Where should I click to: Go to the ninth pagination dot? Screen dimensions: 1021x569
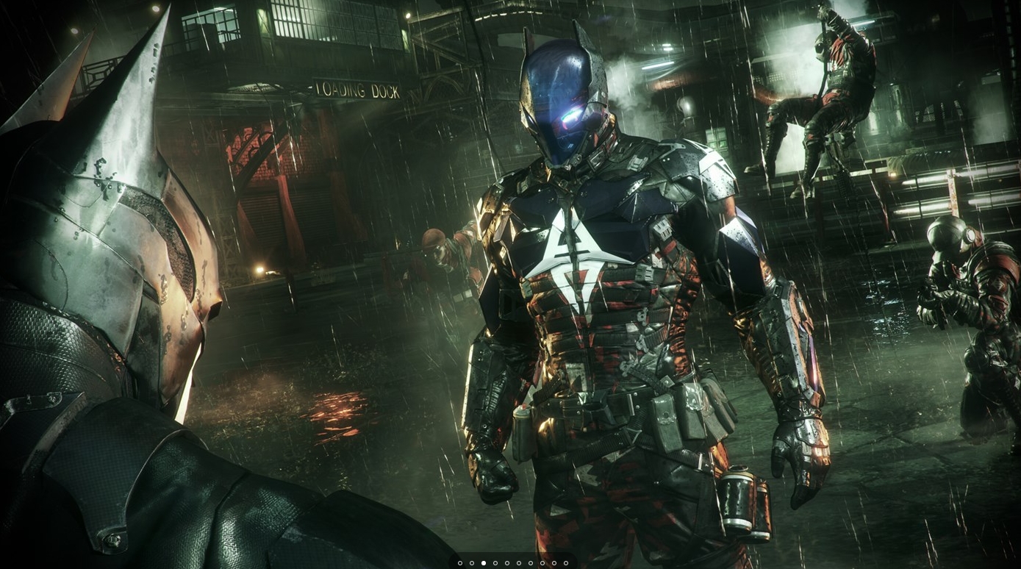pos(554,563)
